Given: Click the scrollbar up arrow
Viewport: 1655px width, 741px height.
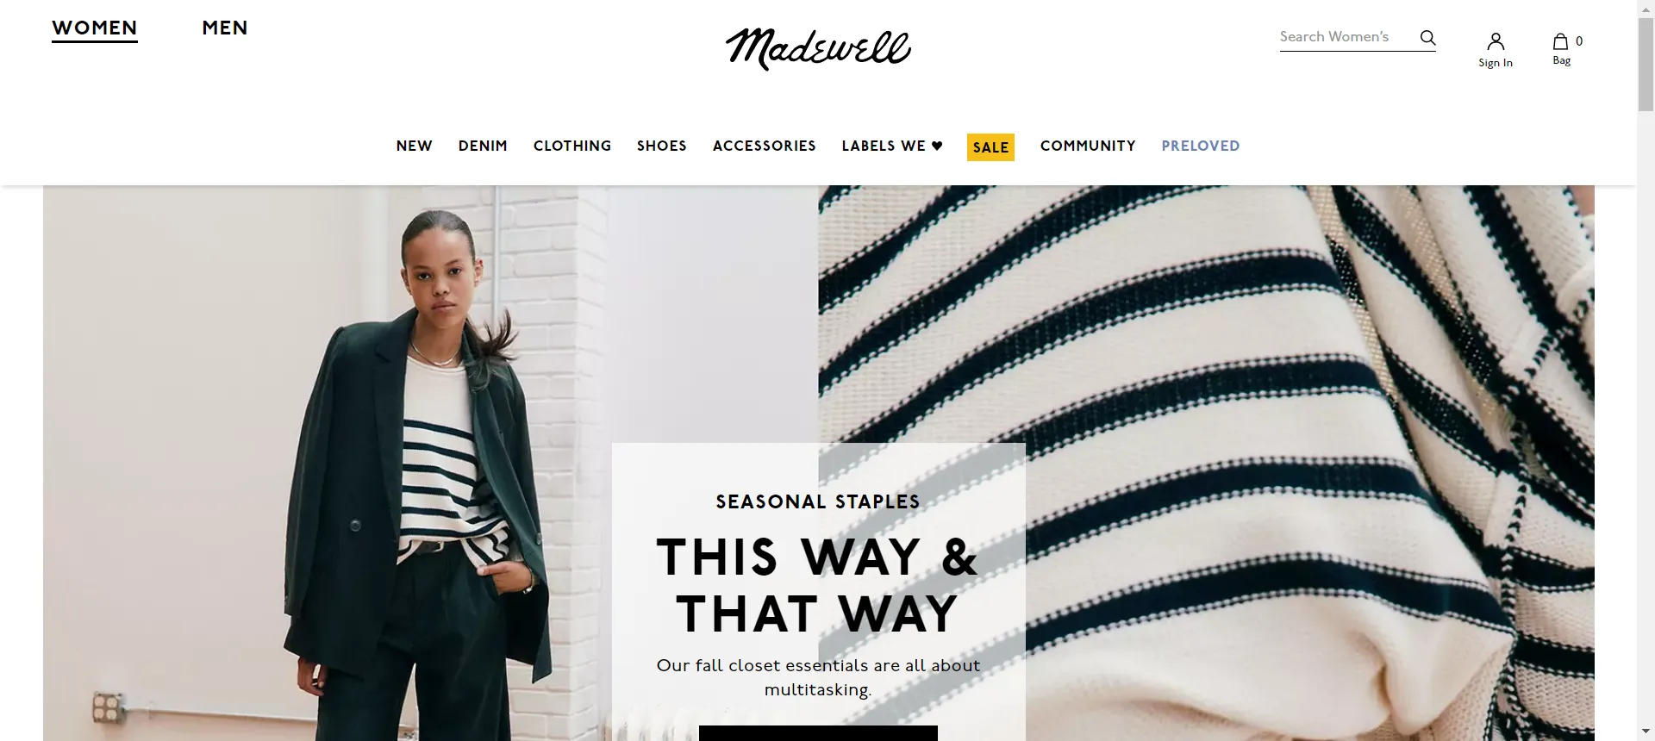Looking at the screenshot, I should (1646, 8).
